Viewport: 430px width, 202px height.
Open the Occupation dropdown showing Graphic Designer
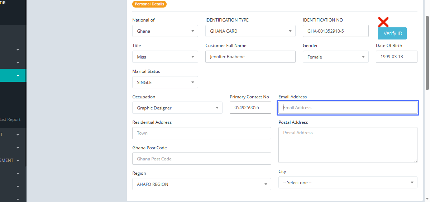click(177, 108)
